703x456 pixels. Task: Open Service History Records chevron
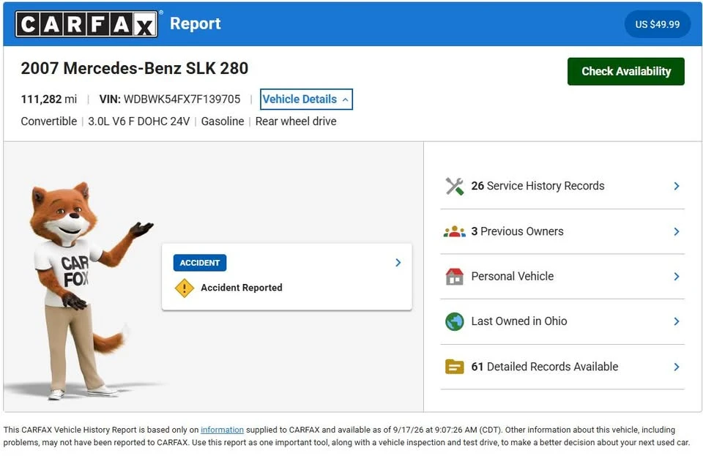[677, 187]
